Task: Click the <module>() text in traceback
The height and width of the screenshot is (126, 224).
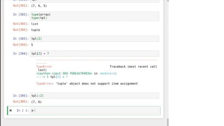Action: coord(108,73)
